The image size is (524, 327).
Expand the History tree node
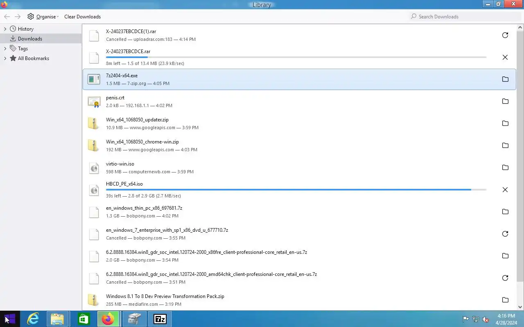(5, 29)
